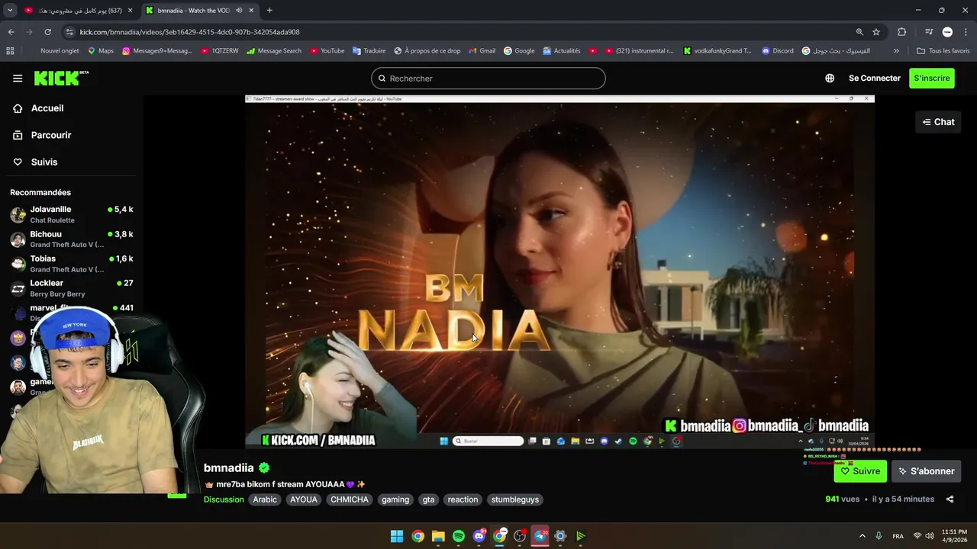
Task: Open the Traduire bookmark
Action: coord(369,51)
